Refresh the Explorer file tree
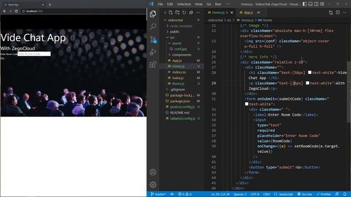 click(184, 13)
